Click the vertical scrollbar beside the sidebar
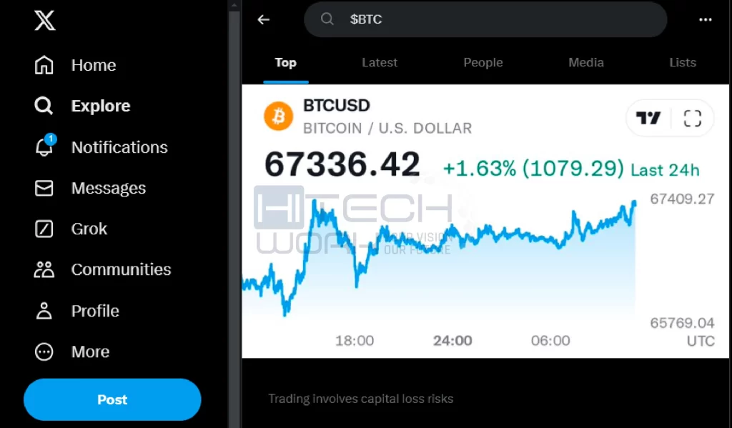The width and height of the screenshot is (732, 428). tap(234, 214)
